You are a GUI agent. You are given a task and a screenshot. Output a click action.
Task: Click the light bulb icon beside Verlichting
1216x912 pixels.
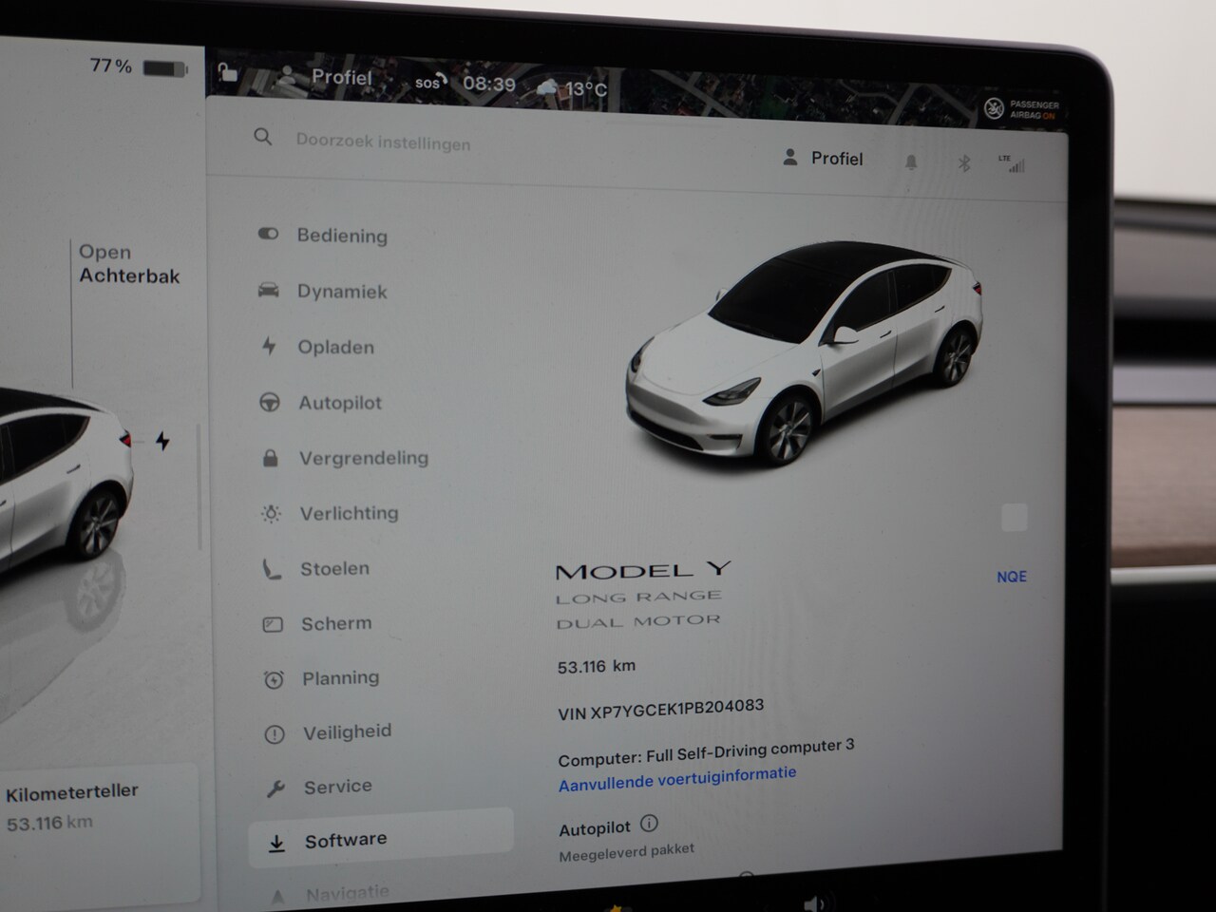point(272,514)
